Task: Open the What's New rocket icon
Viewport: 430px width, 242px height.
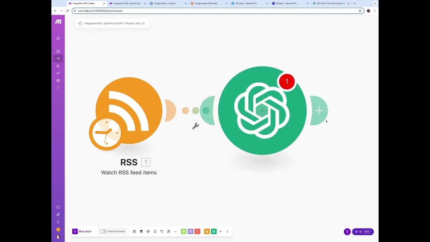Action: pos(58,214)
